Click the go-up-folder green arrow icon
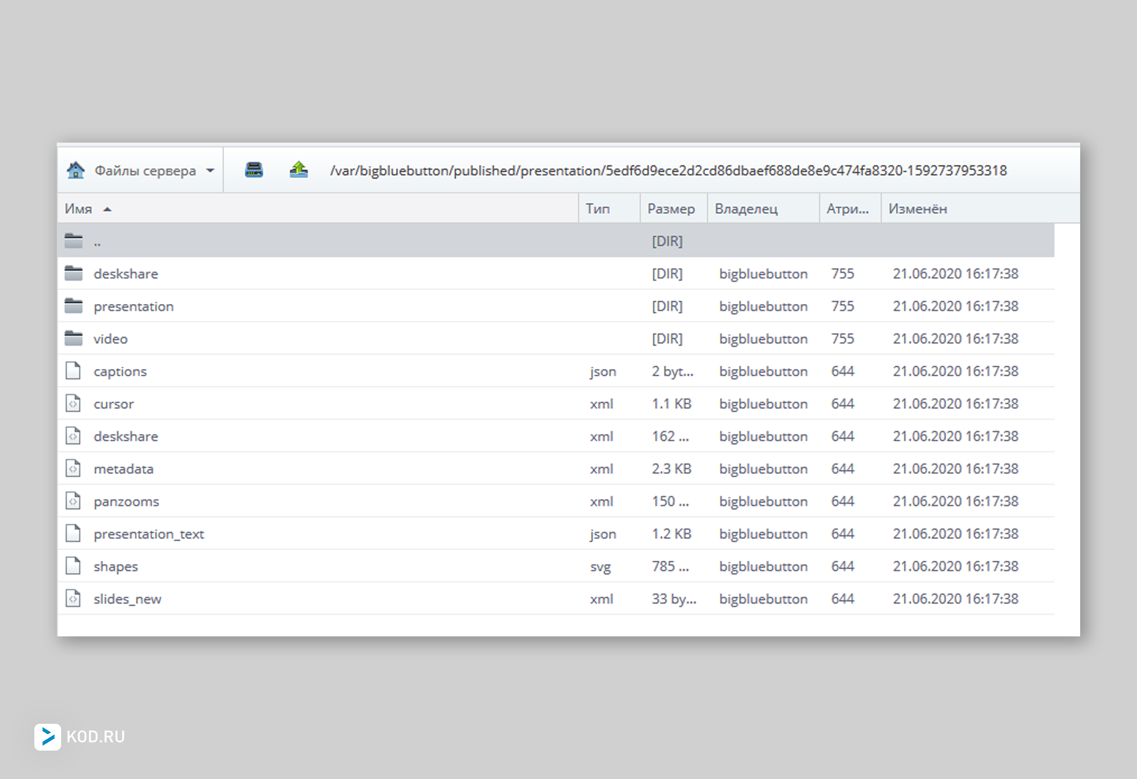This screenshot has width=1137, height=779. [x=299, y=170]
